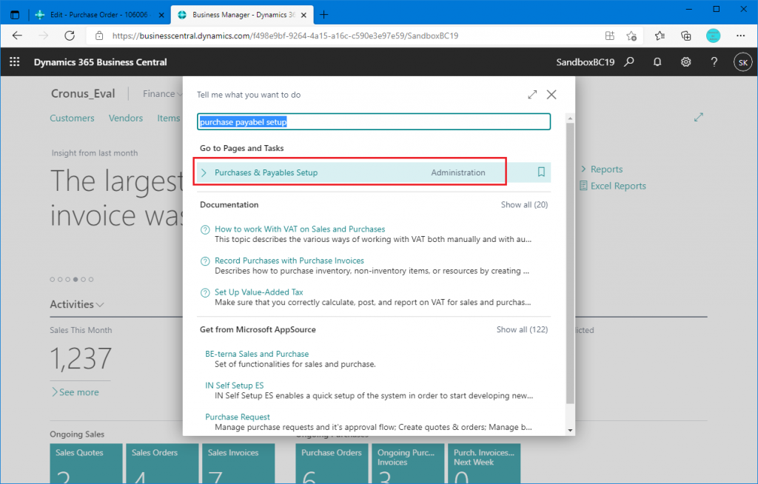Select the Business Manager browser tab
This screenshot has width=758, height=484.
[244, 15]
